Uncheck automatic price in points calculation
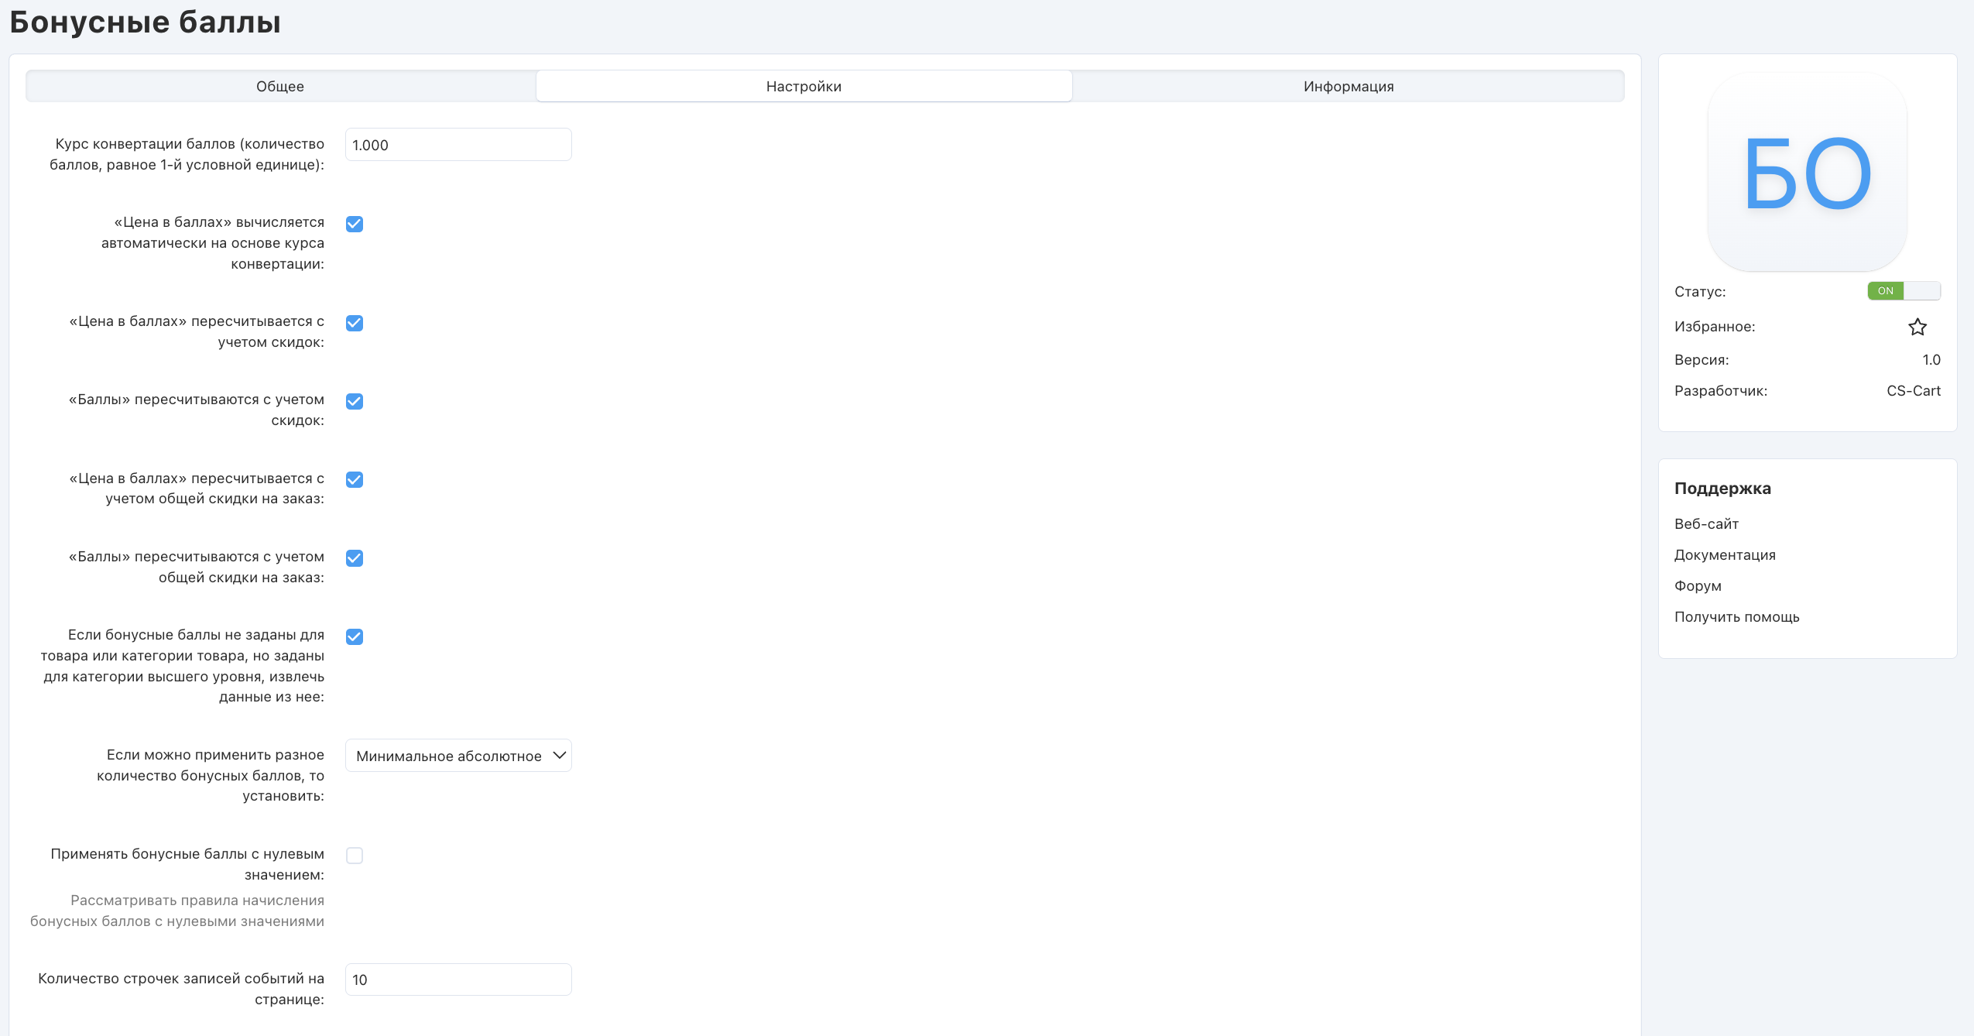 point(355,224)
